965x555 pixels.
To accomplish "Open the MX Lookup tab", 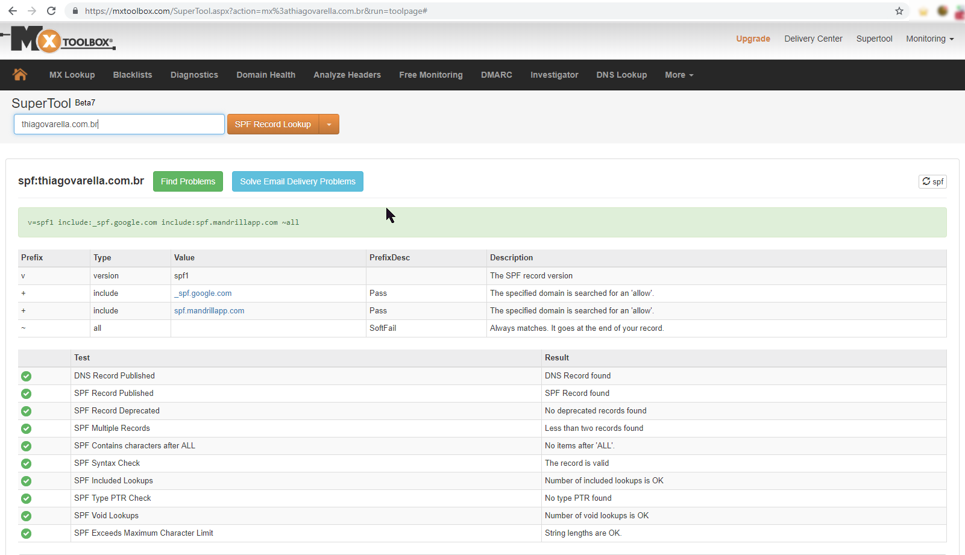I will 72,75.
